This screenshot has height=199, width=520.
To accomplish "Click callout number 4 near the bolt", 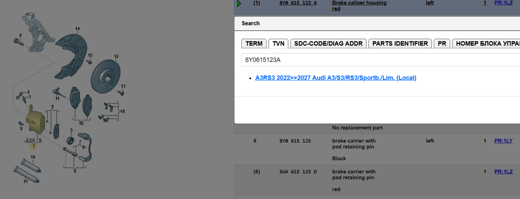I will click(19, 35).
